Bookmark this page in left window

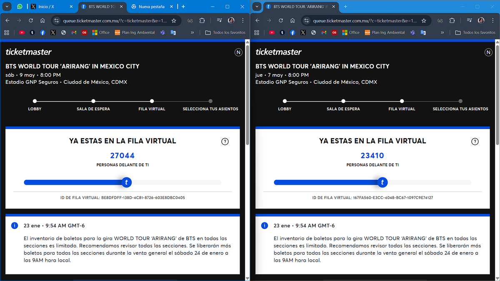[174, 20]
